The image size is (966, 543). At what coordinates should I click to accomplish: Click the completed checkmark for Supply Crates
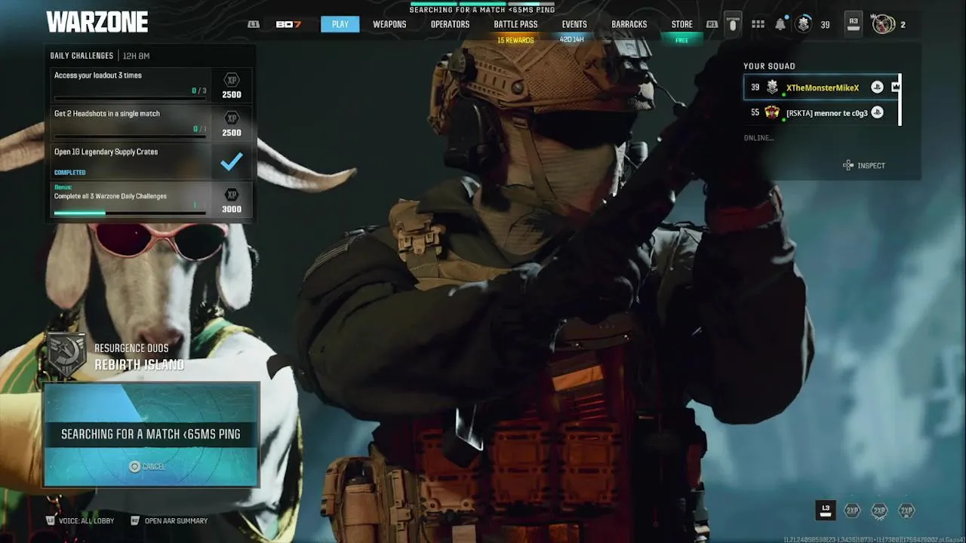click(x=232, y=161)
